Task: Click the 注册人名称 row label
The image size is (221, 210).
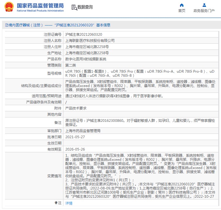Action: coord(53,41)
